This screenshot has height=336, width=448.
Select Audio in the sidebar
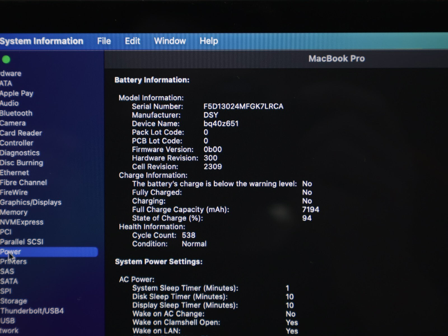pyautogui.click(x=9, y=103)
